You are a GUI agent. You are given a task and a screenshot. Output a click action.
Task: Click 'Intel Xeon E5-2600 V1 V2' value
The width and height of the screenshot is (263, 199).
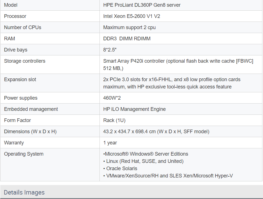tap(132, 16)
